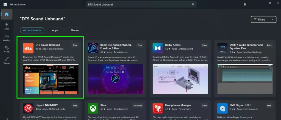This screenshot has width=281, height=120.
Task: Click the DTS Sound Unbound search field
Action: [x=141, y=4]
